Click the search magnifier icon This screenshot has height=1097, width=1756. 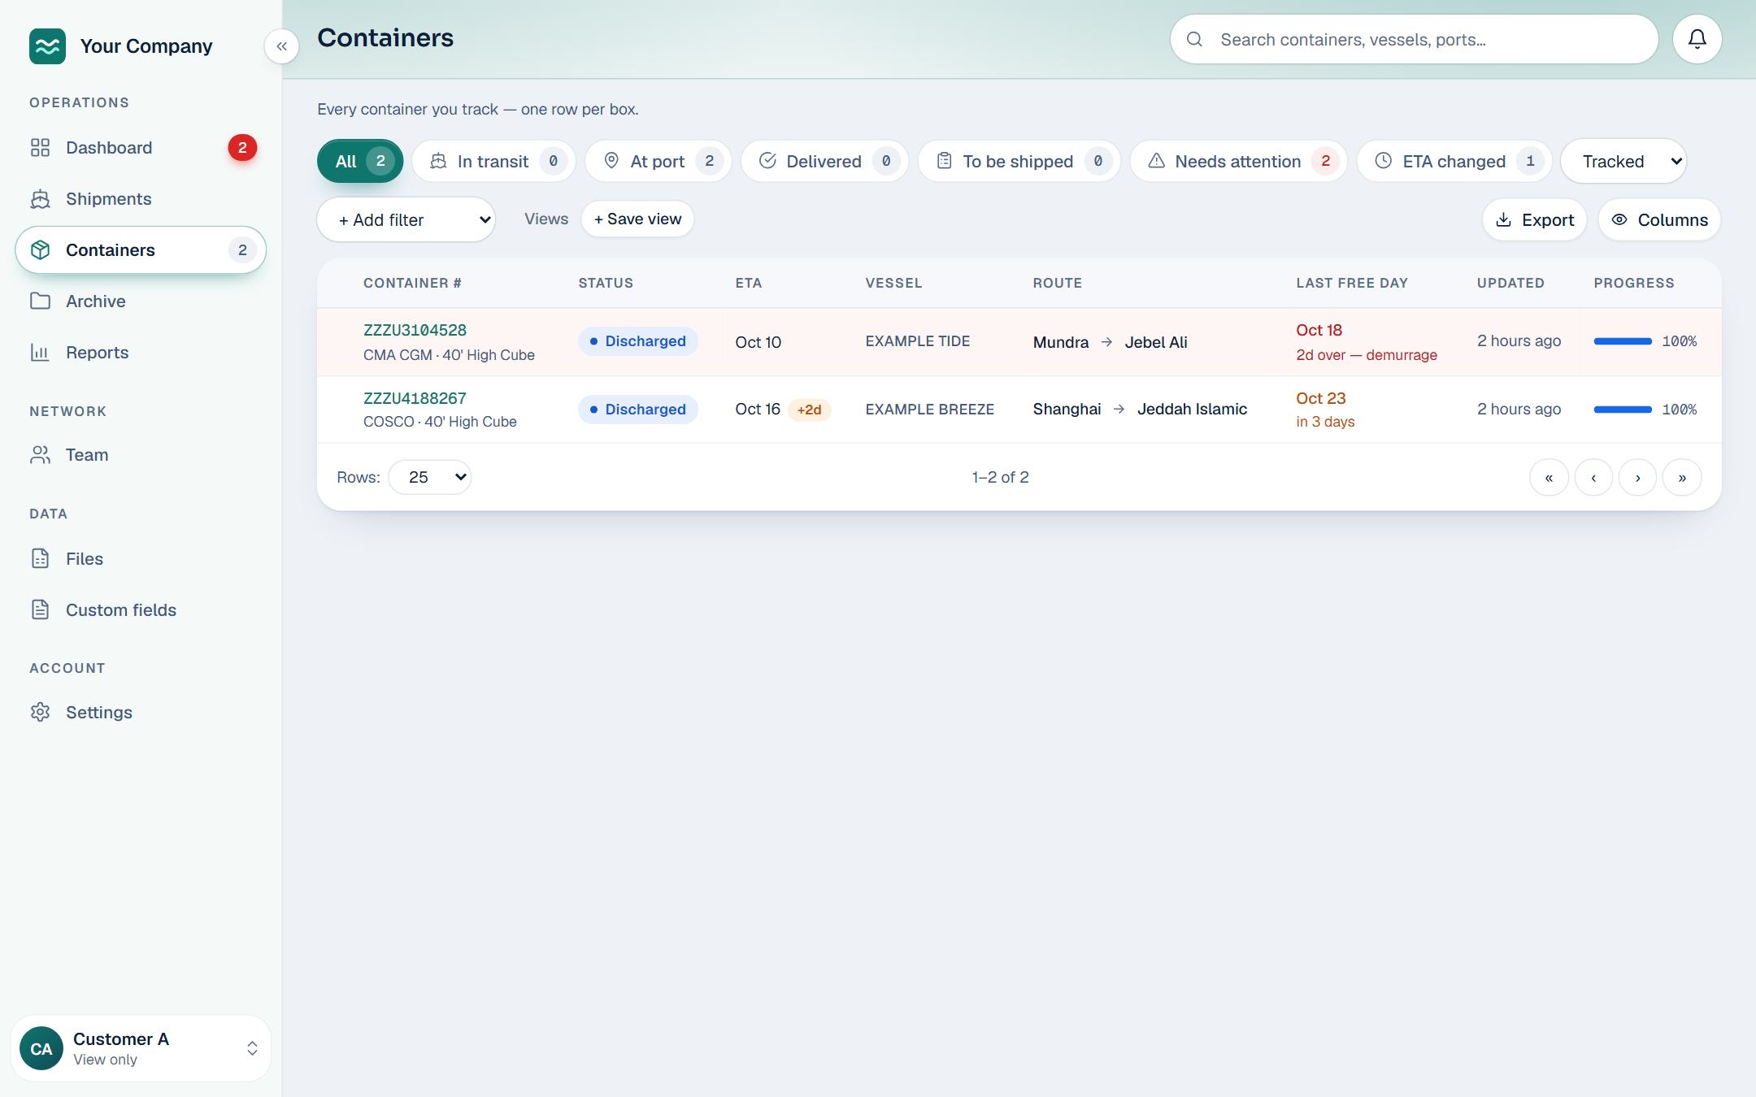click(1194, 39)
